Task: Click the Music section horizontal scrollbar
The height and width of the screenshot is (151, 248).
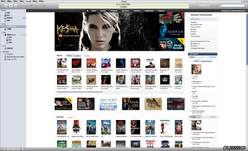Action: [x=79, y=92]
